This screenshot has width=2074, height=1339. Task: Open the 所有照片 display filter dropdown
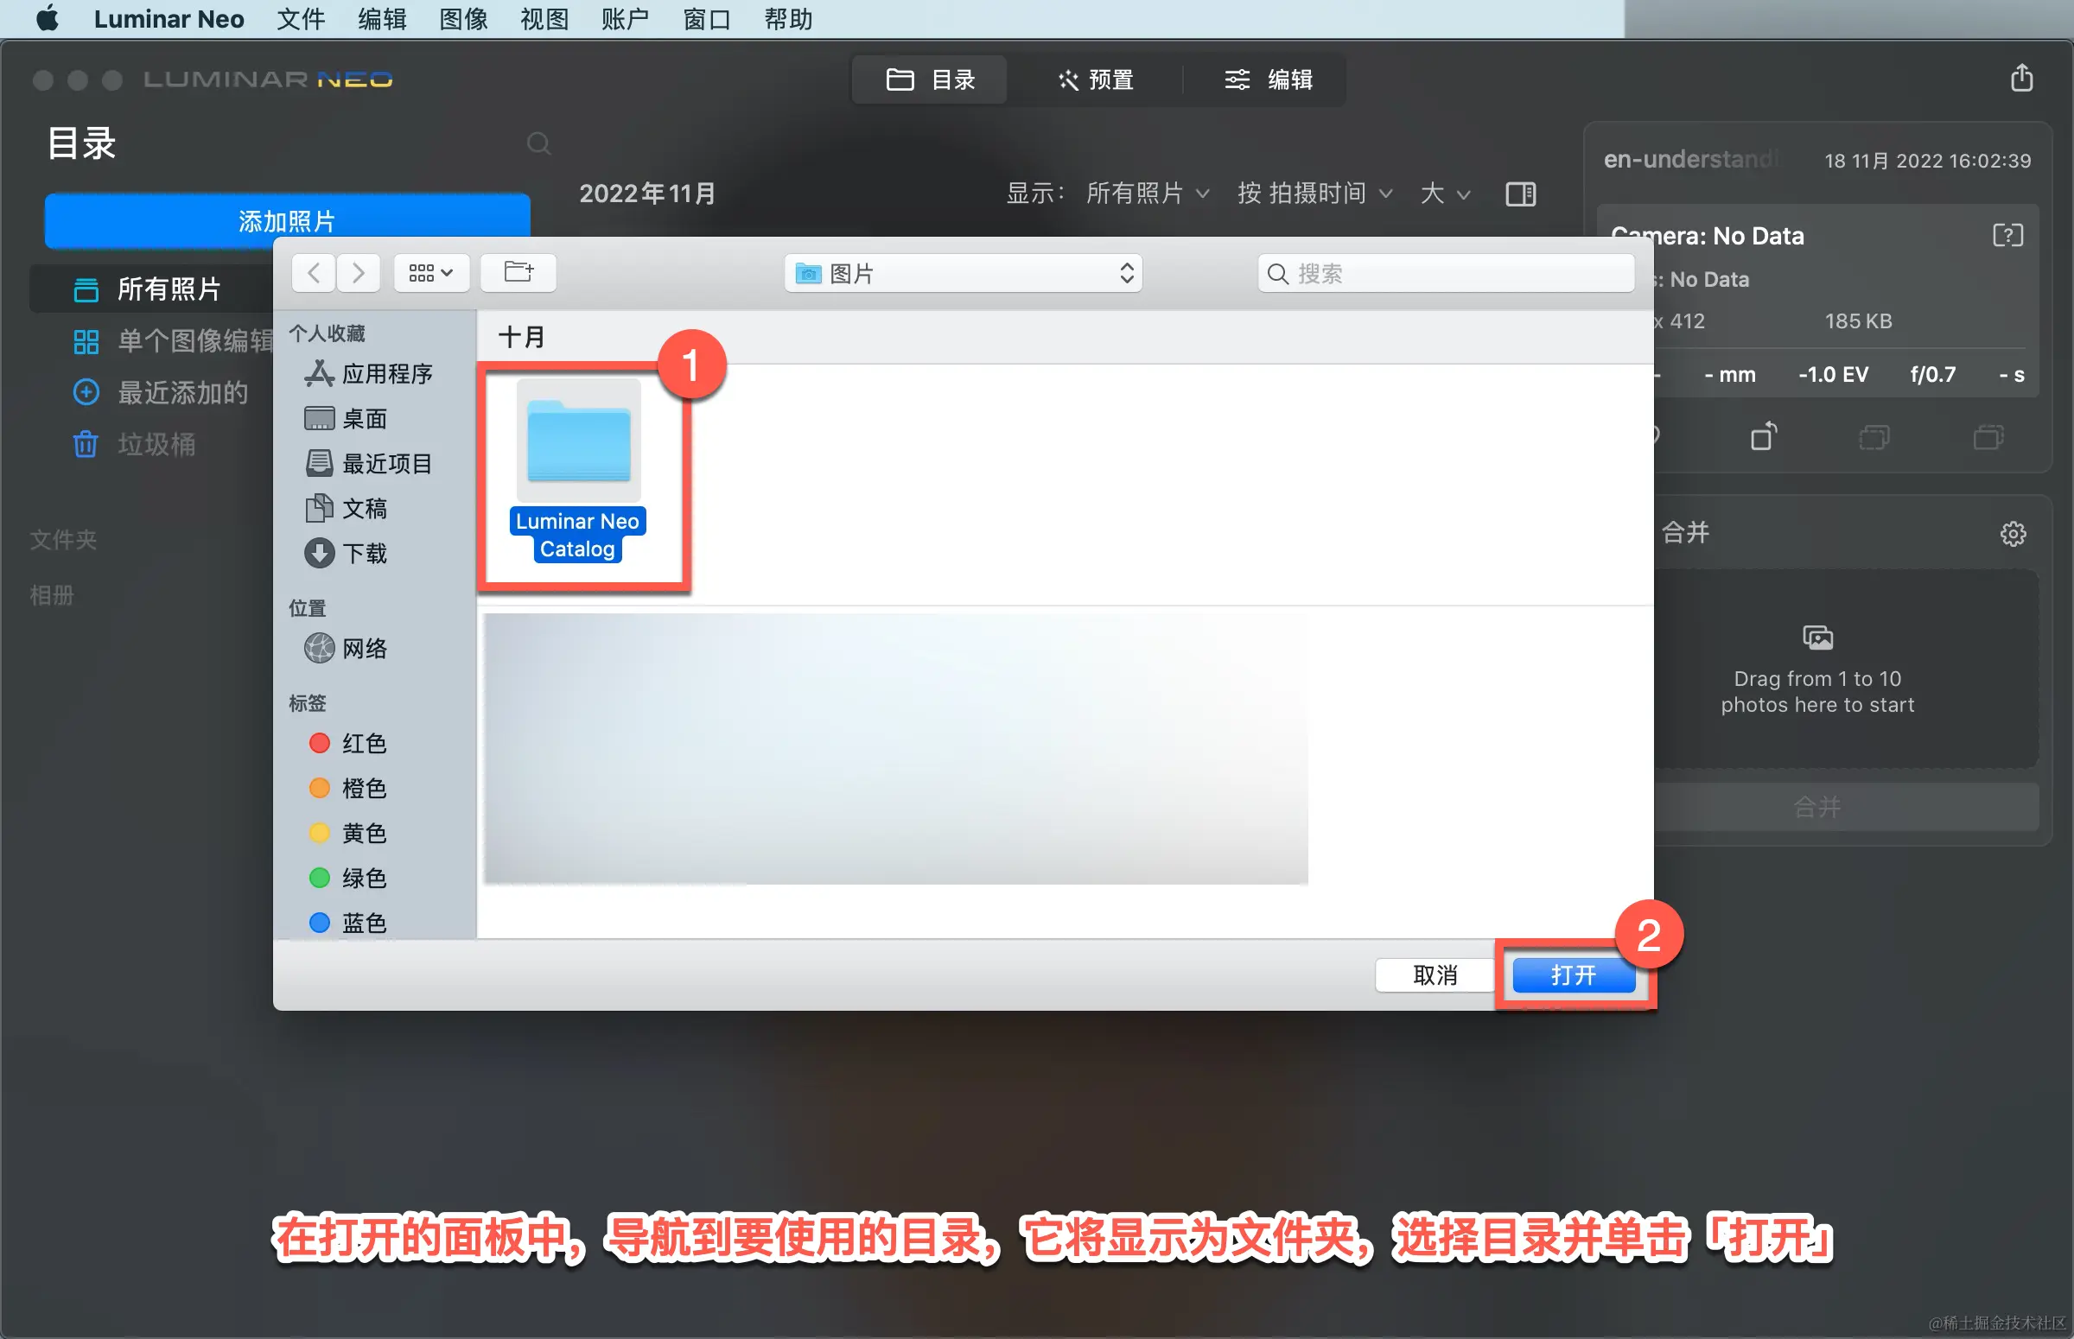[x=1146, y=193]
